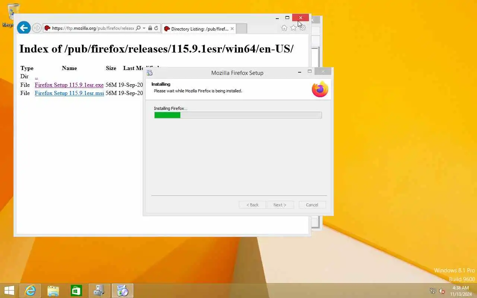Maximize the Internet Explorer window

287,18
